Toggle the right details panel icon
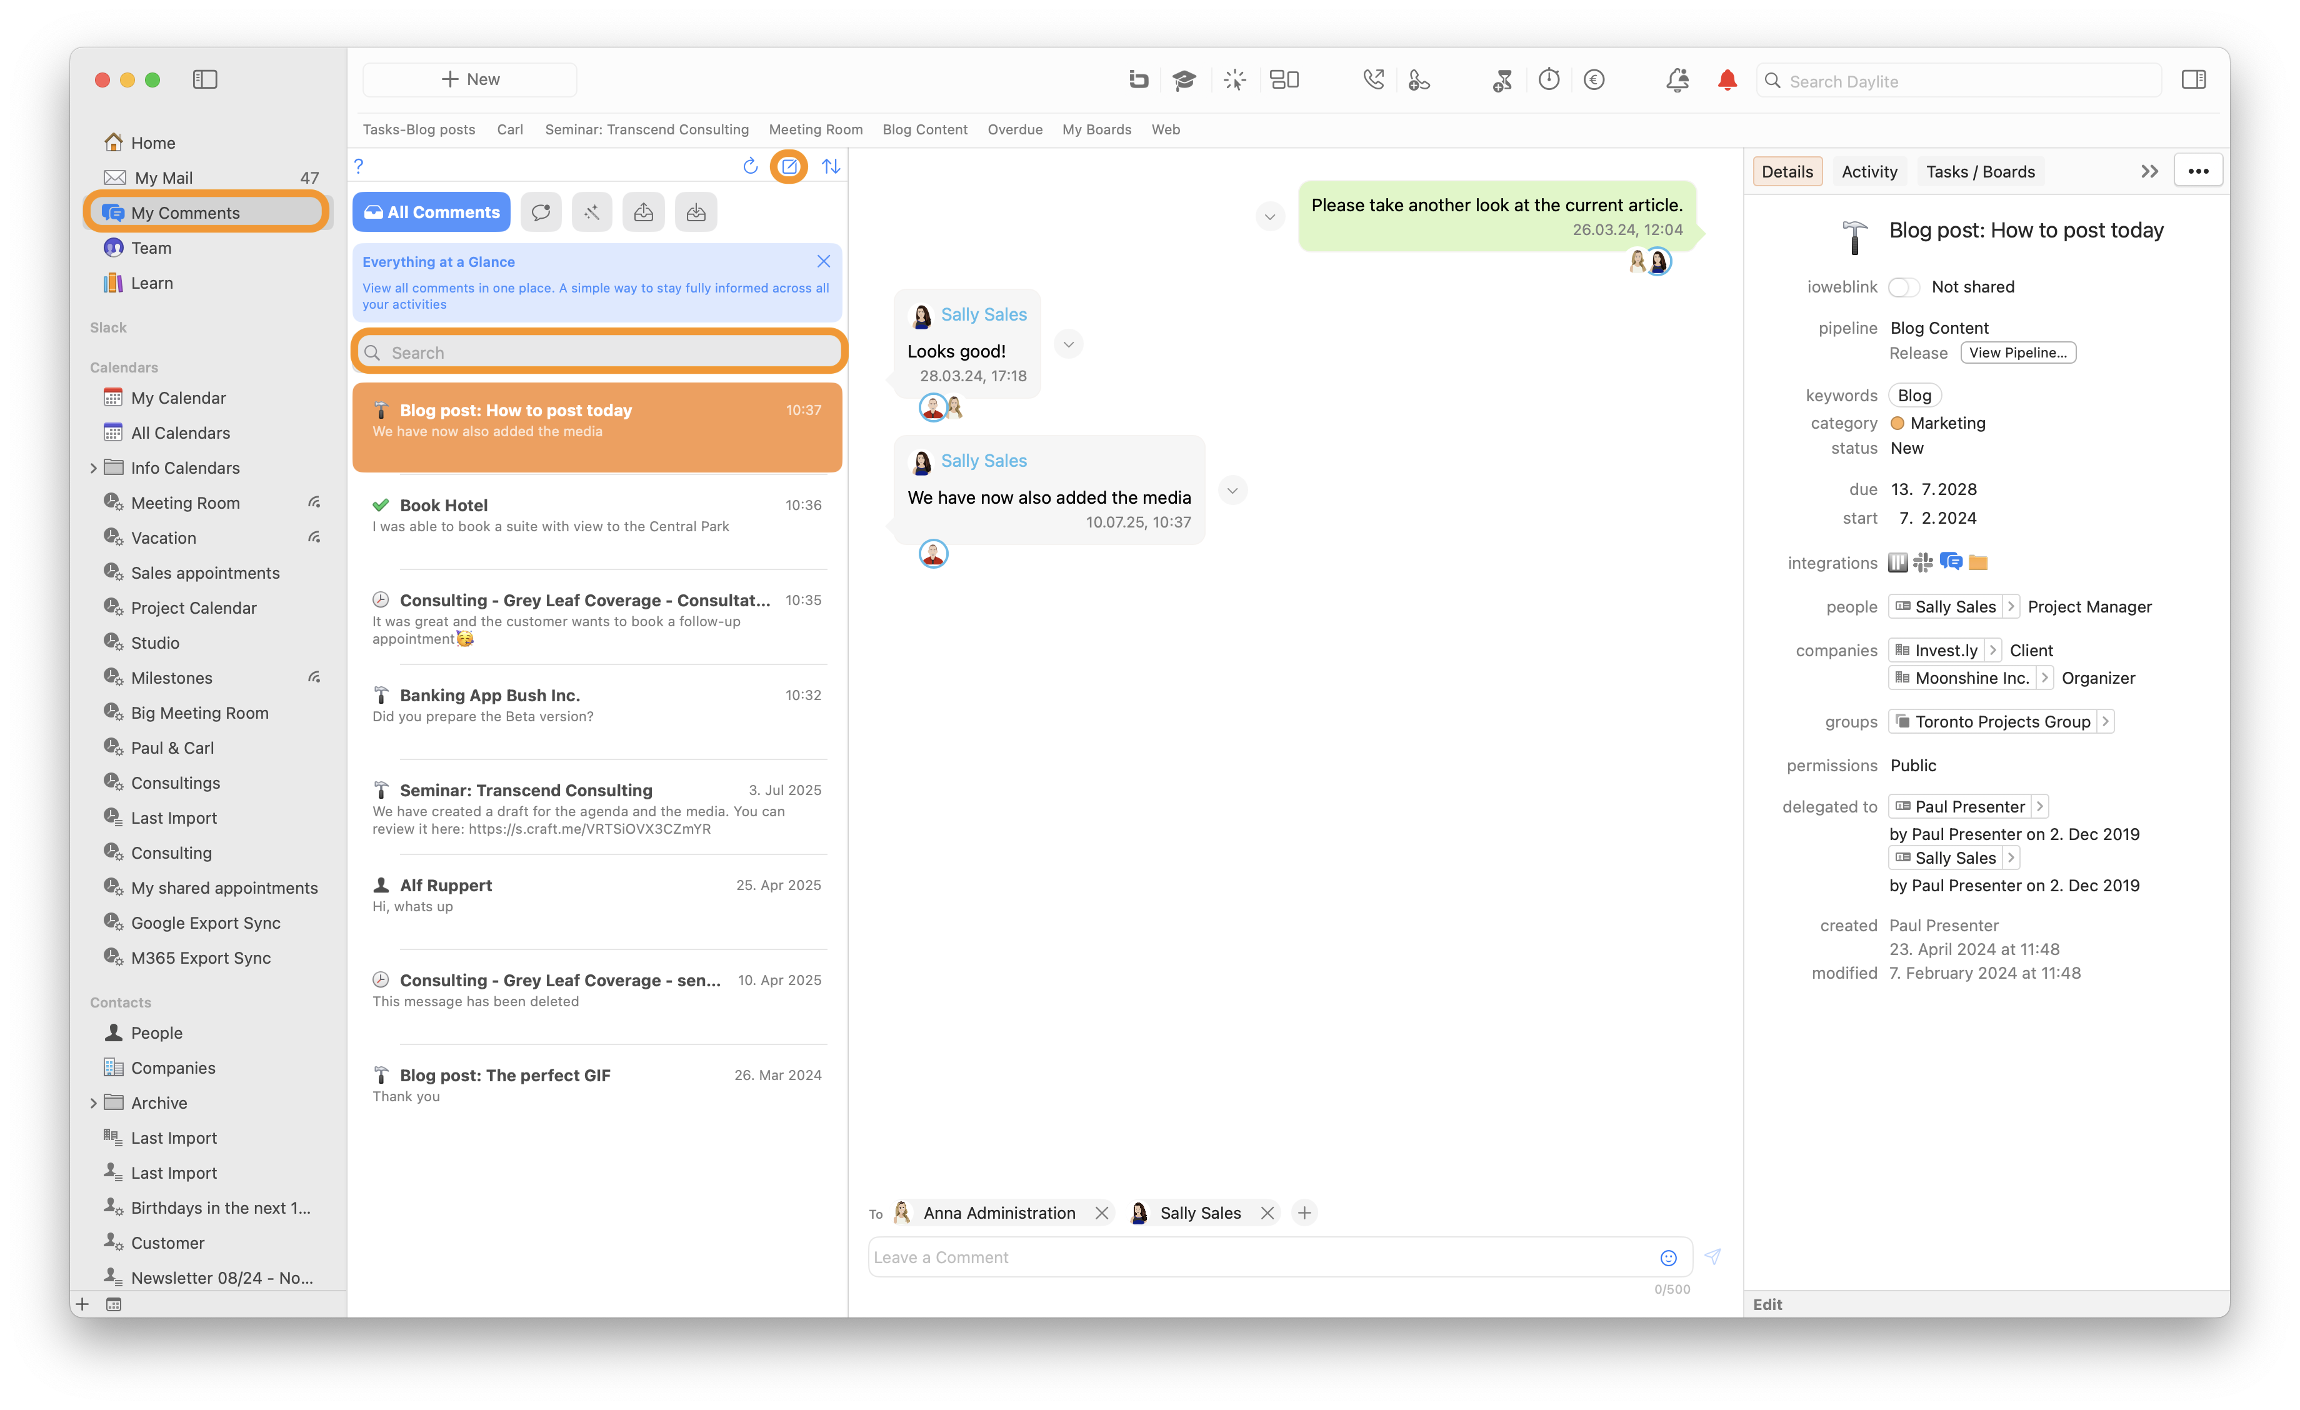 2194,80
